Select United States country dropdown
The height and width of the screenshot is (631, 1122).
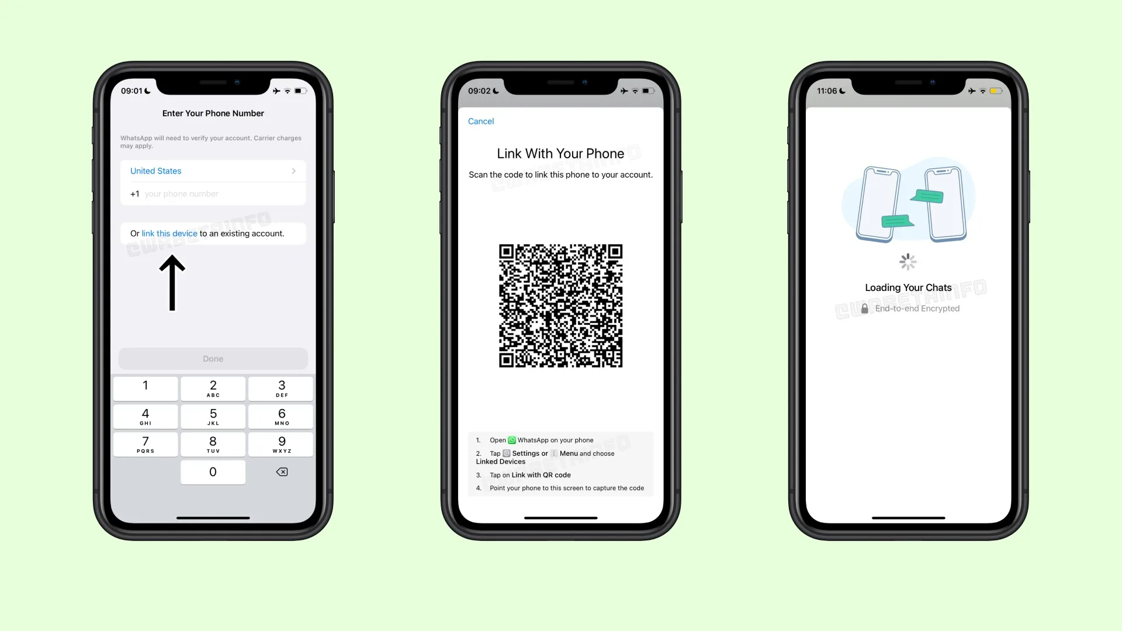[212, 170]
